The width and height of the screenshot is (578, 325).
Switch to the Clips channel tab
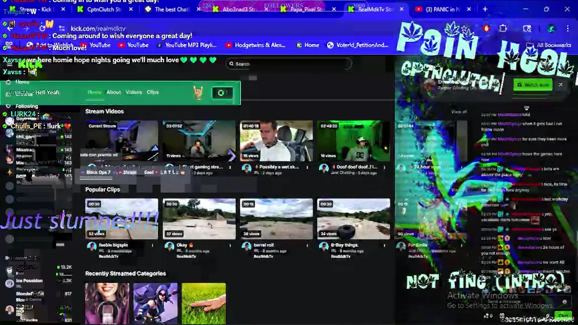[x=153, y=92]
